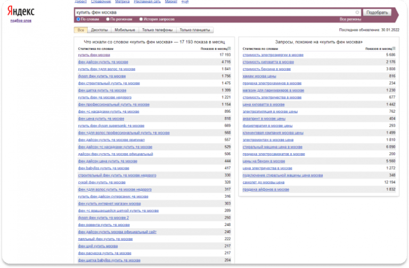This screenshot has height=268, width=409.
Task: Open the 'Метрика' link in top menu
Action: pos(122,2)
